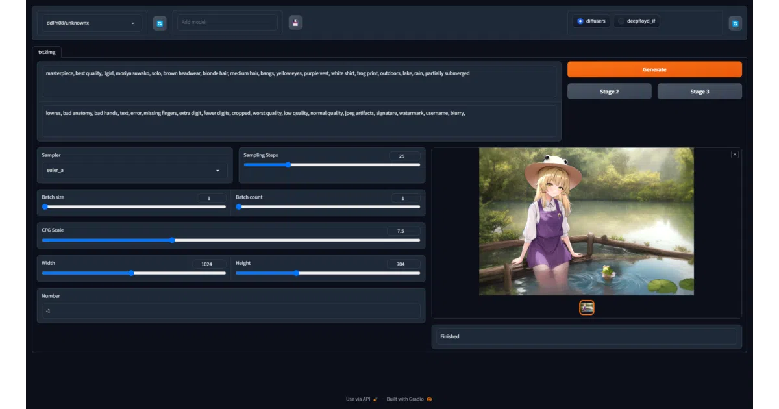779x409 pixels.
Task: Select the generated image thumbnail
Action: (x=587, y=308)
